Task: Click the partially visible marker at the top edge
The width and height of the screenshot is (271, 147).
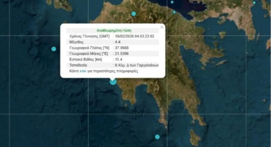Action: (172, 2)
